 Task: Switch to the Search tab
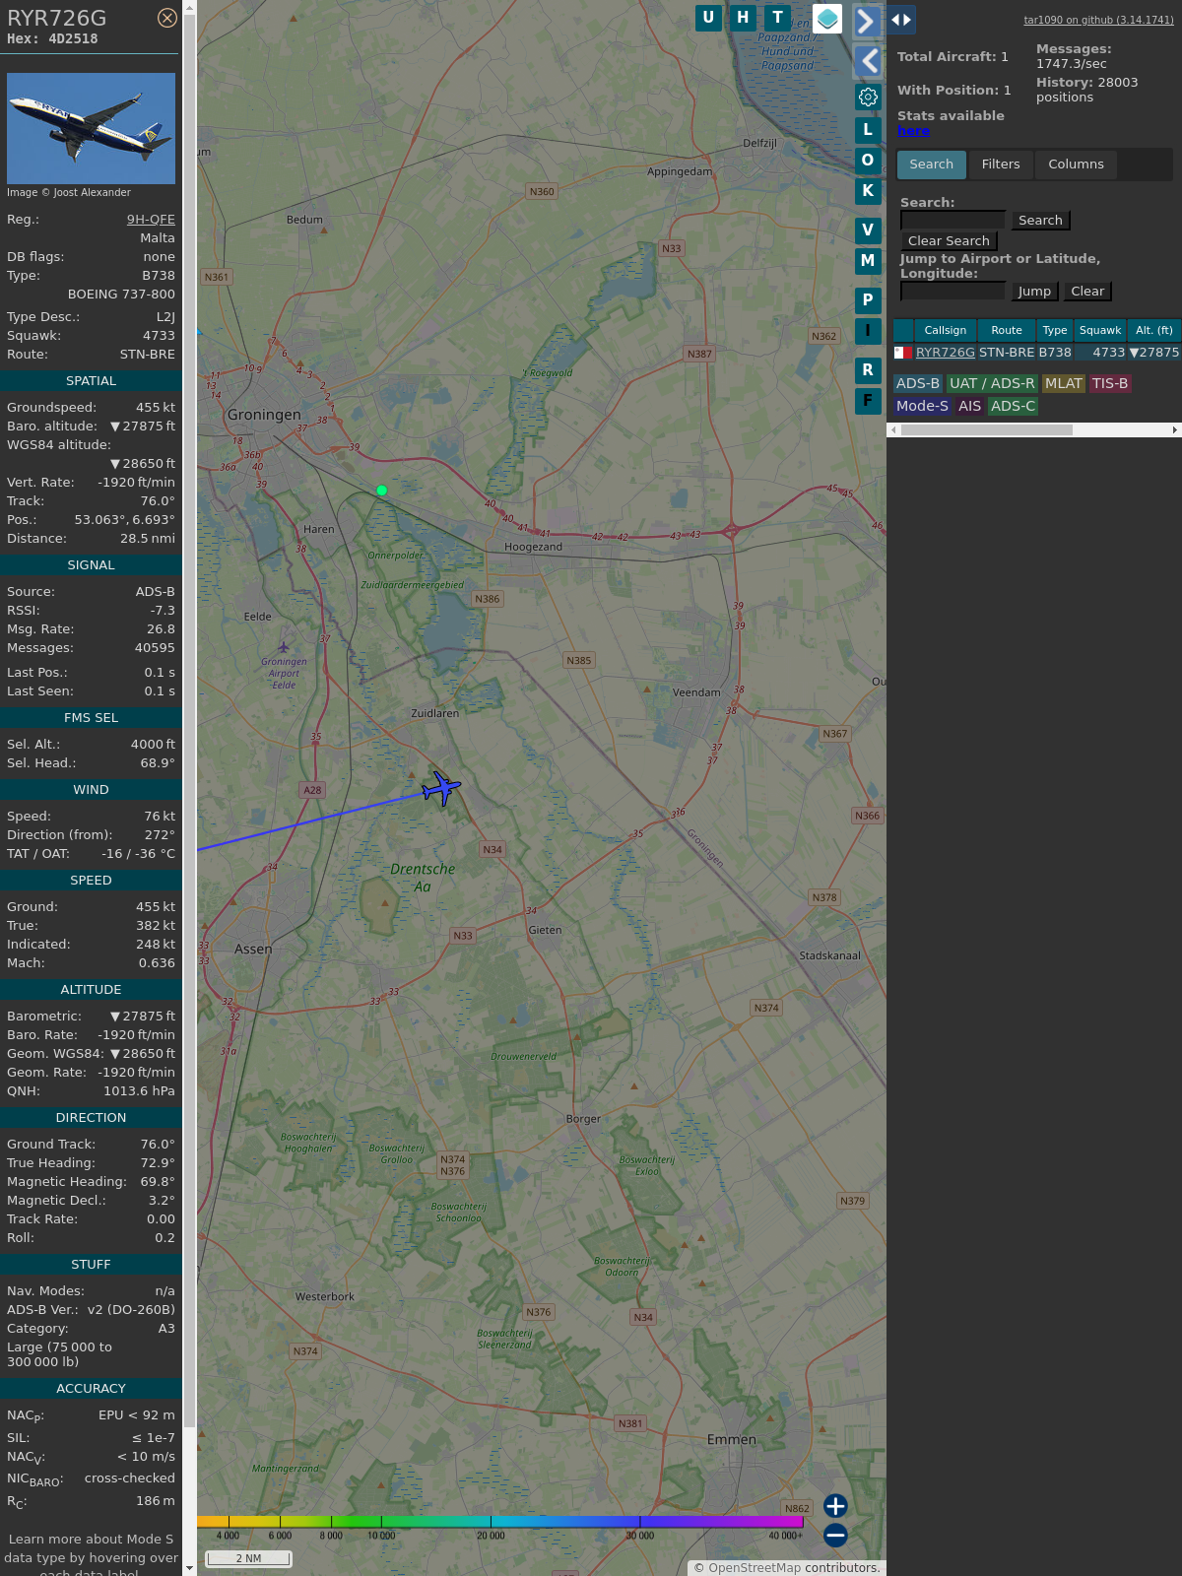932,164
